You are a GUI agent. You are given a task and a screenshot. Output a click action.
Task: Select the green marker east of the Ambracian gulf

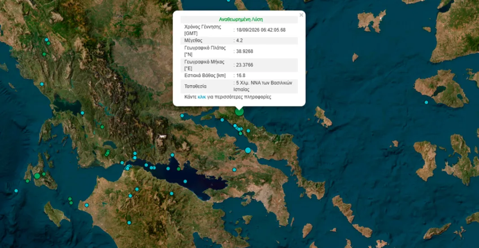pos(102,127)
